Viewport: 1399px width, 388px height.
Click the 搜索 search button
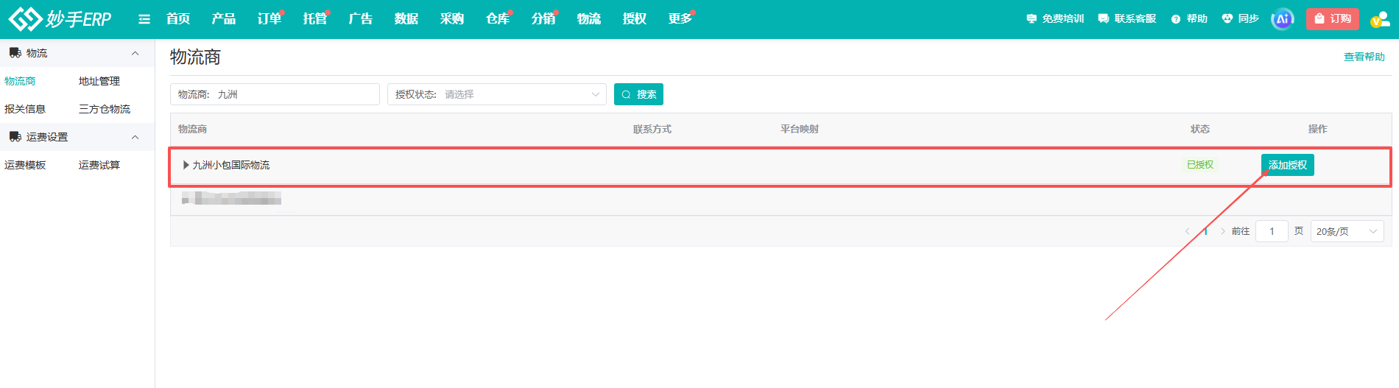[x=638, y=94]
